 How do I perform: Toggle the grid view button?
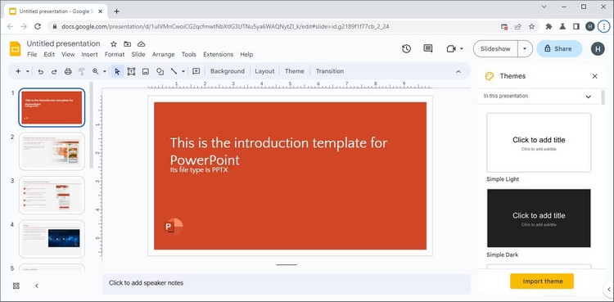tap(16, 286)
